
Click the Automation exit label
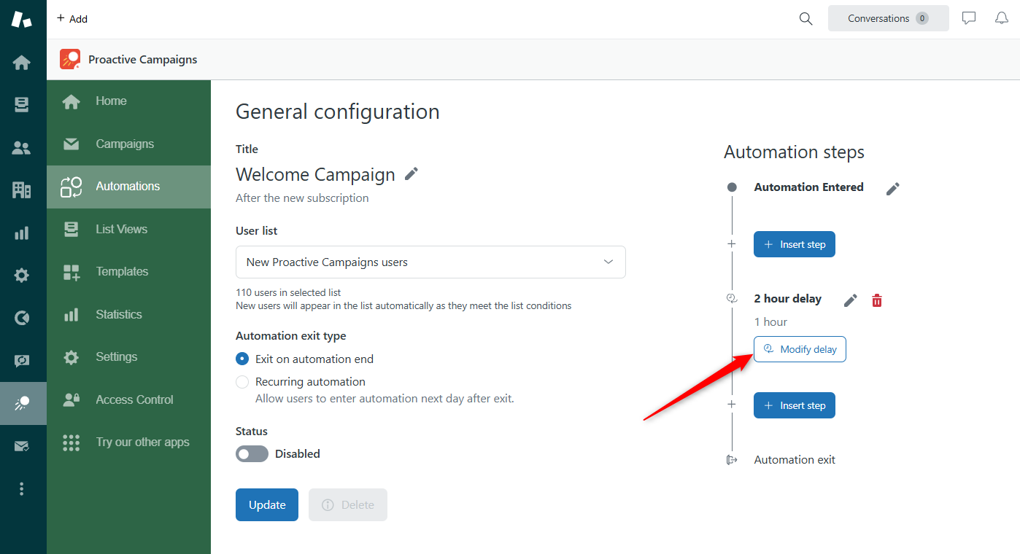(795, 460)
